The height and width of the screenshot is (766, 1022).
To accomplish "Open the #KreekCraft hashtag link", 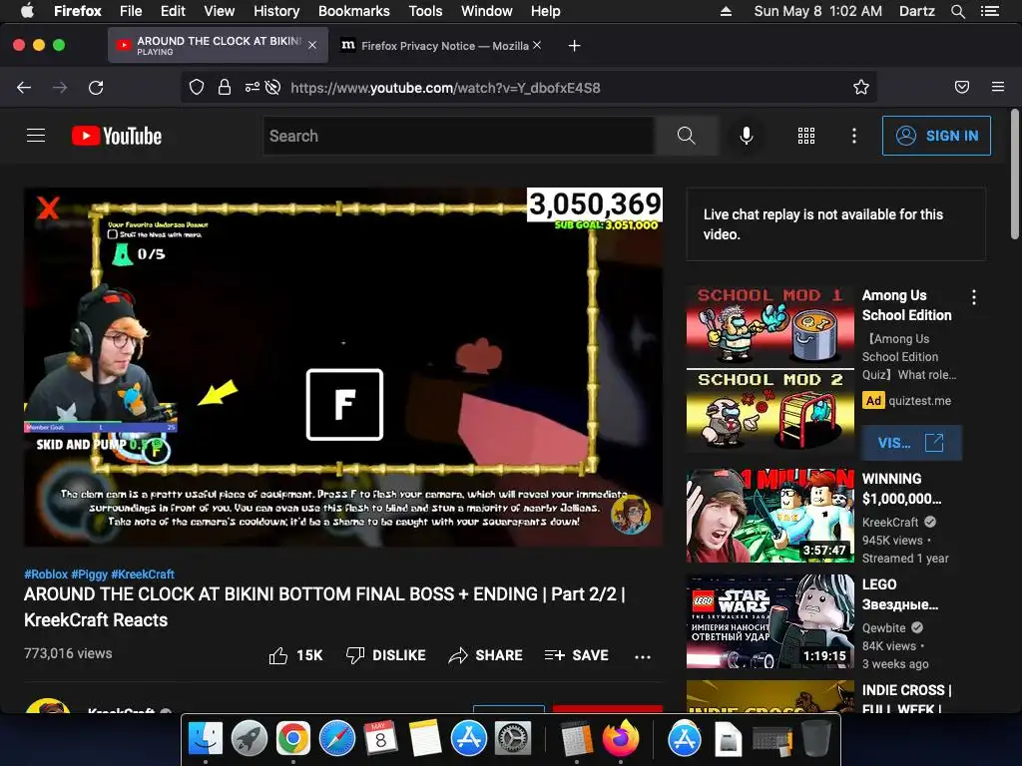I will coord(143,574).
